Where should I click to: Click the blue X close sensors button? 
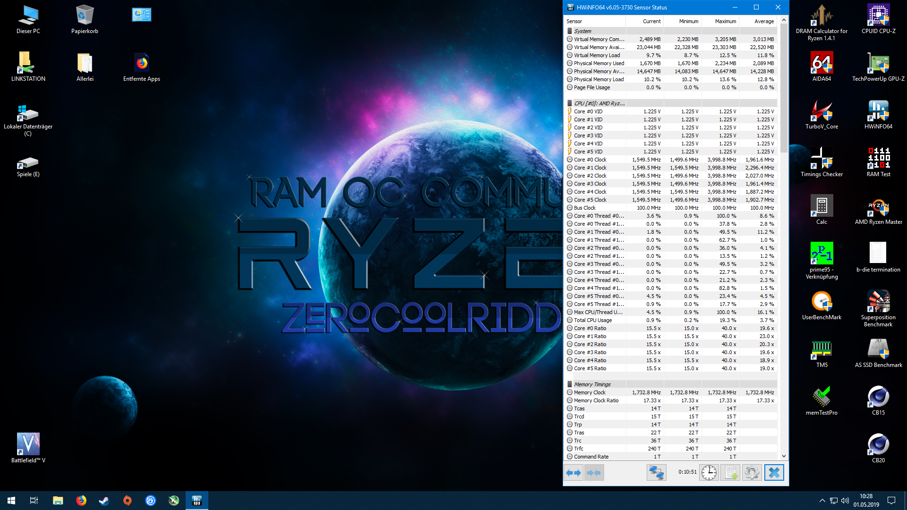click(x=774, y=473)
